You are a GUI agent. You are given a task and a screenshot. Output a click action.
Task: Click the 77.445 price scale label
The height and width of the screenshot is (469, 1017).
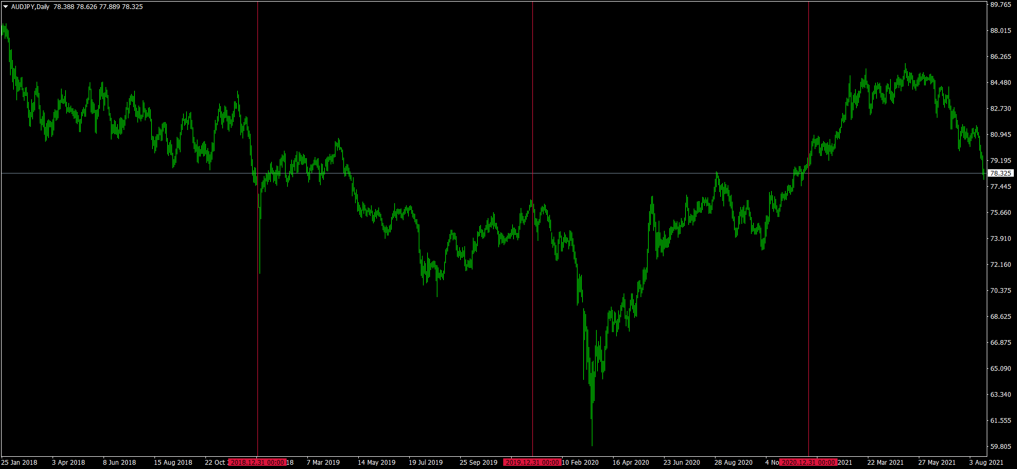click(x=1001, y=187)
